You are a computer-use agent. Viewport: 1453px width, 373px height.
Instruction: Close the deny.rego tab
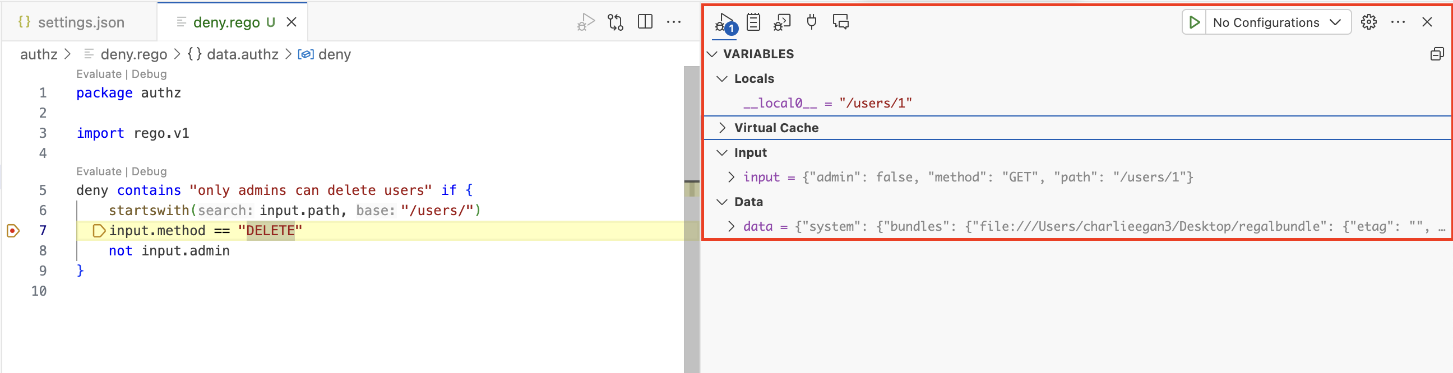point(291,22)
